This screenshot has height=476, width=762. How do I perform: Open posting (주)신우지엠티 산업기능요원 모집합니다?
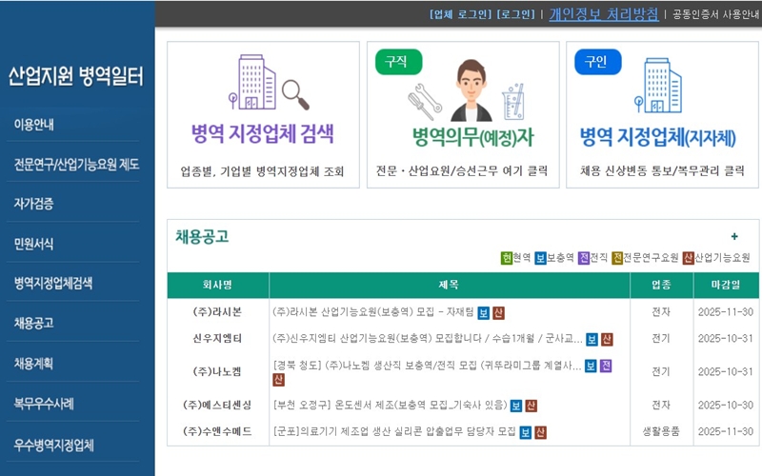(x=427, y=338)
